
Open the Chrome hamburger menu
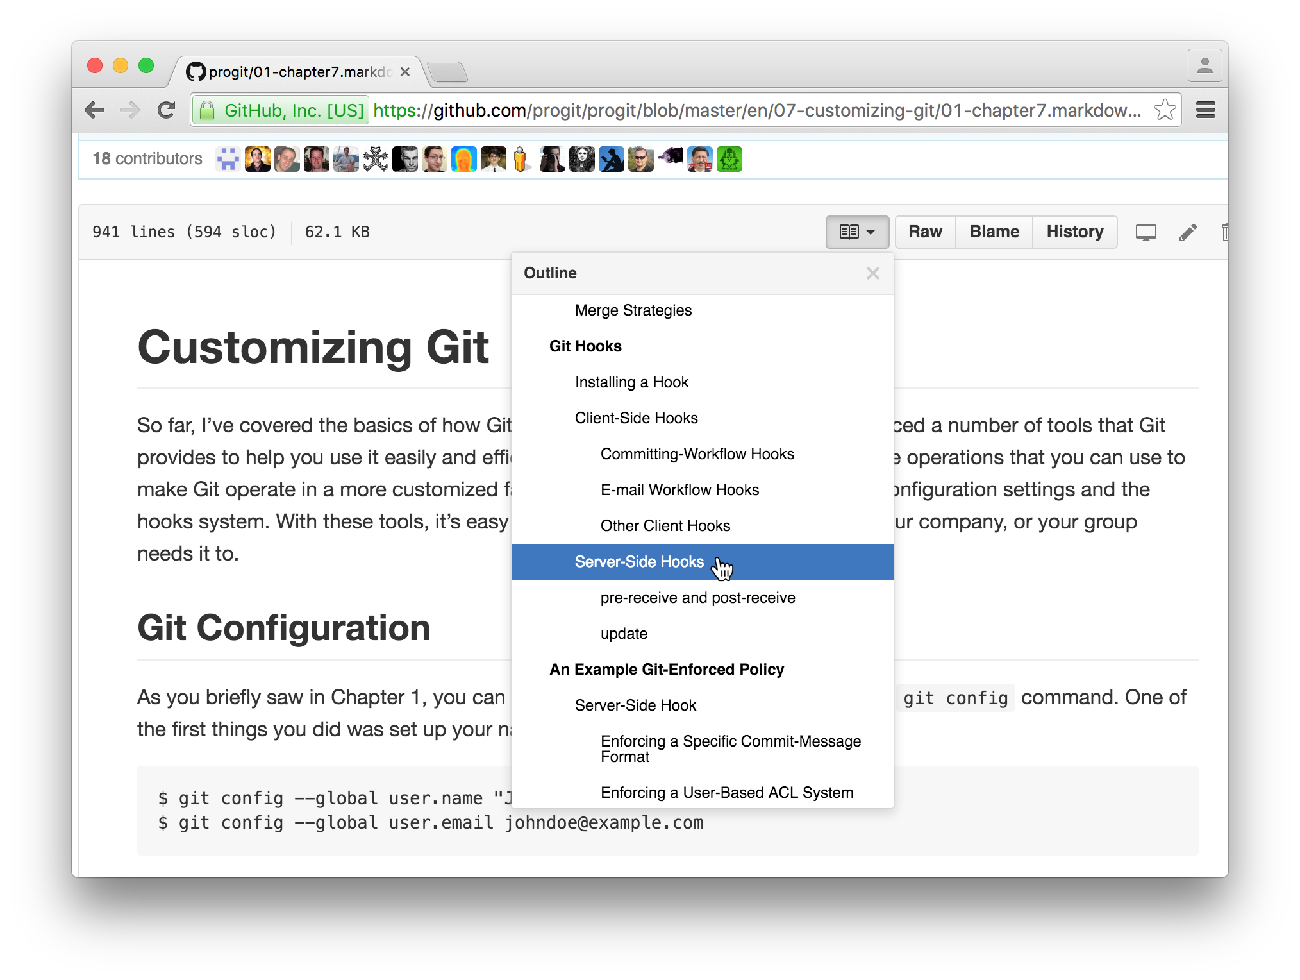tap(1205, 110)
